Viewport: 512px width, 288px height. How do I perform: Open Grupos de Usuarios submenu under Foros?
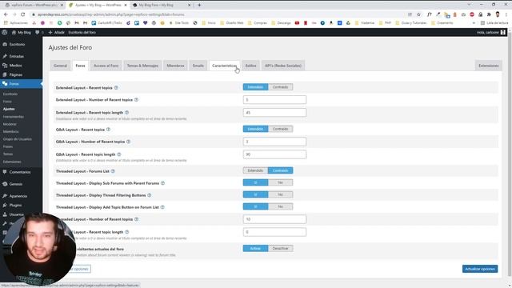18,139
